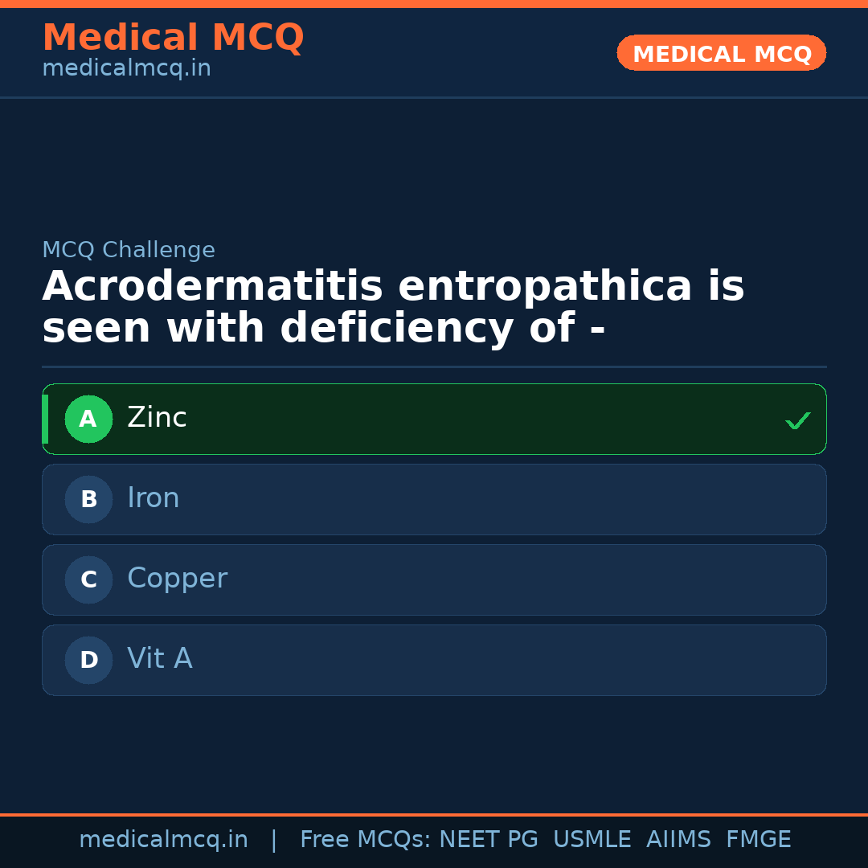Click the D option circle icon
Image resolution: width=868 pixels, height=868 pixels.
pos(88,660)
